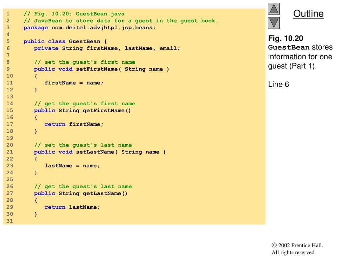The height and width of the screenshot is (259, 346).
Task: Click the 'Line 6' note text
Action: (x=278, y=84)
